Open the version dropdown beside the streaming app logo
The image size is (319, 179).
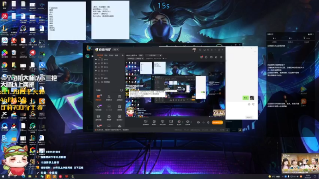point(116,49)
